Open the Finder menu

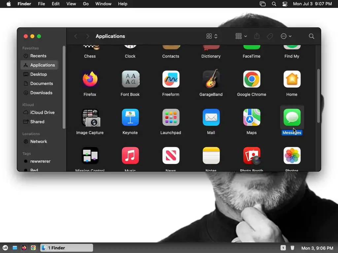click(x=24, y=4)
